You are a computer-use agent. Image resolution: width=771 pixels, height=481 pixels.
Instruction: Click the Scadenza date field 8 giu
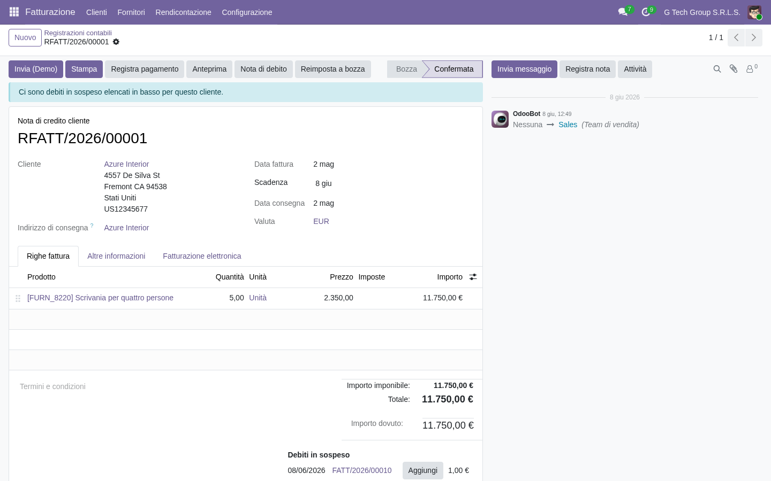pyautogui.click(x=323, y=183)
